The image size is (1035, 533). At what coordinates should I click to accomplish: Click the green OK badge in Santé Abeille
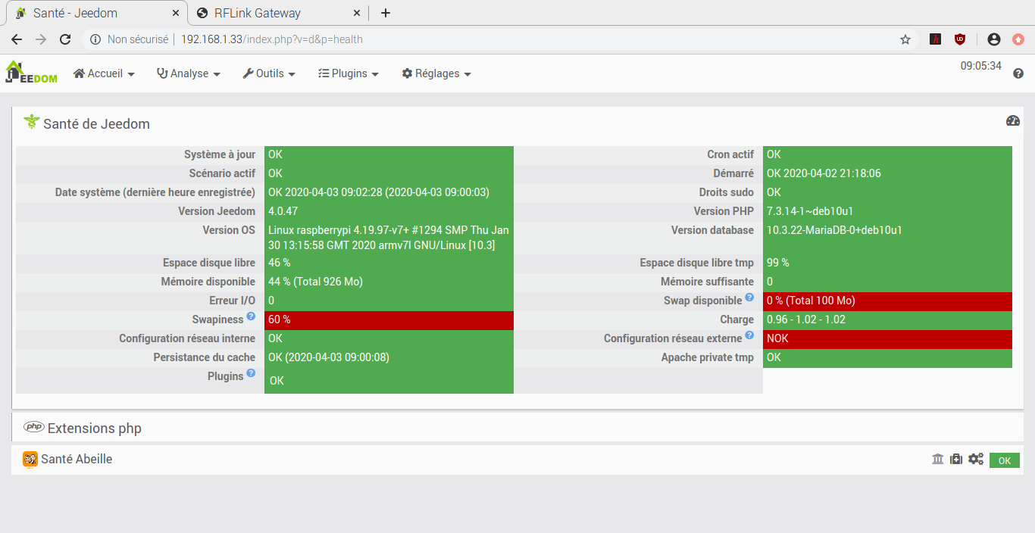point(1005,460)
